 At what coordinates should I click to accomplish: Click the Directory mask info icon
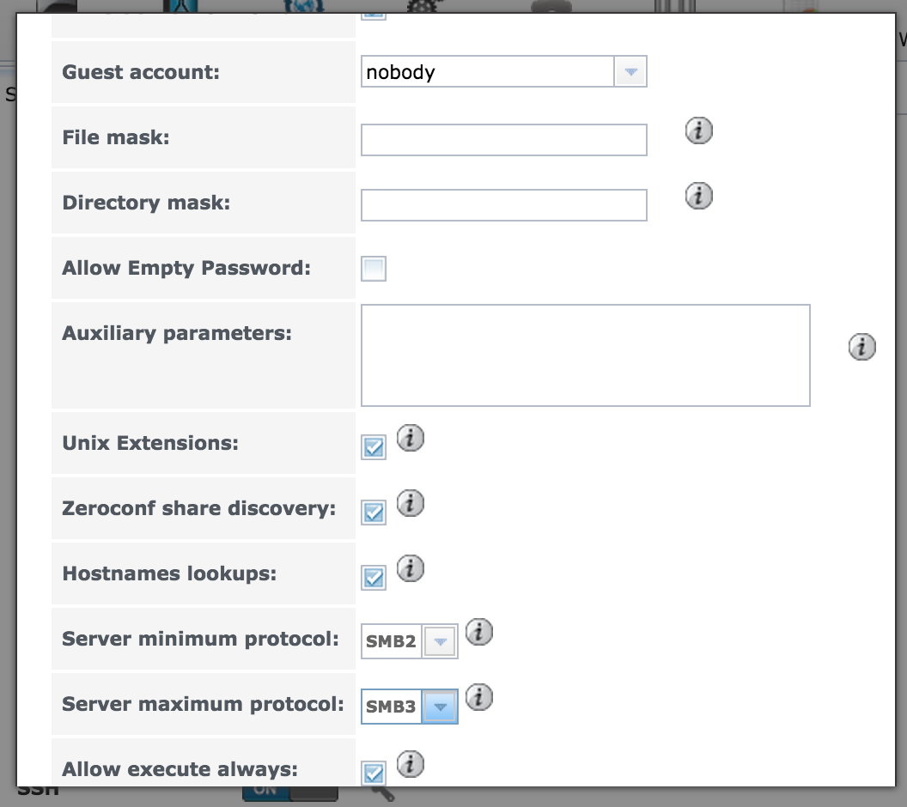click(x=699, y=197)
